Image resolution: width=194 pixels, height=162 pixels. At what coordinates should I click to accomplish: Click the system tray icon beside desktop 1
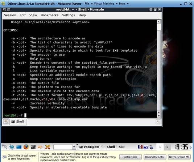click(x=151, y=147)
